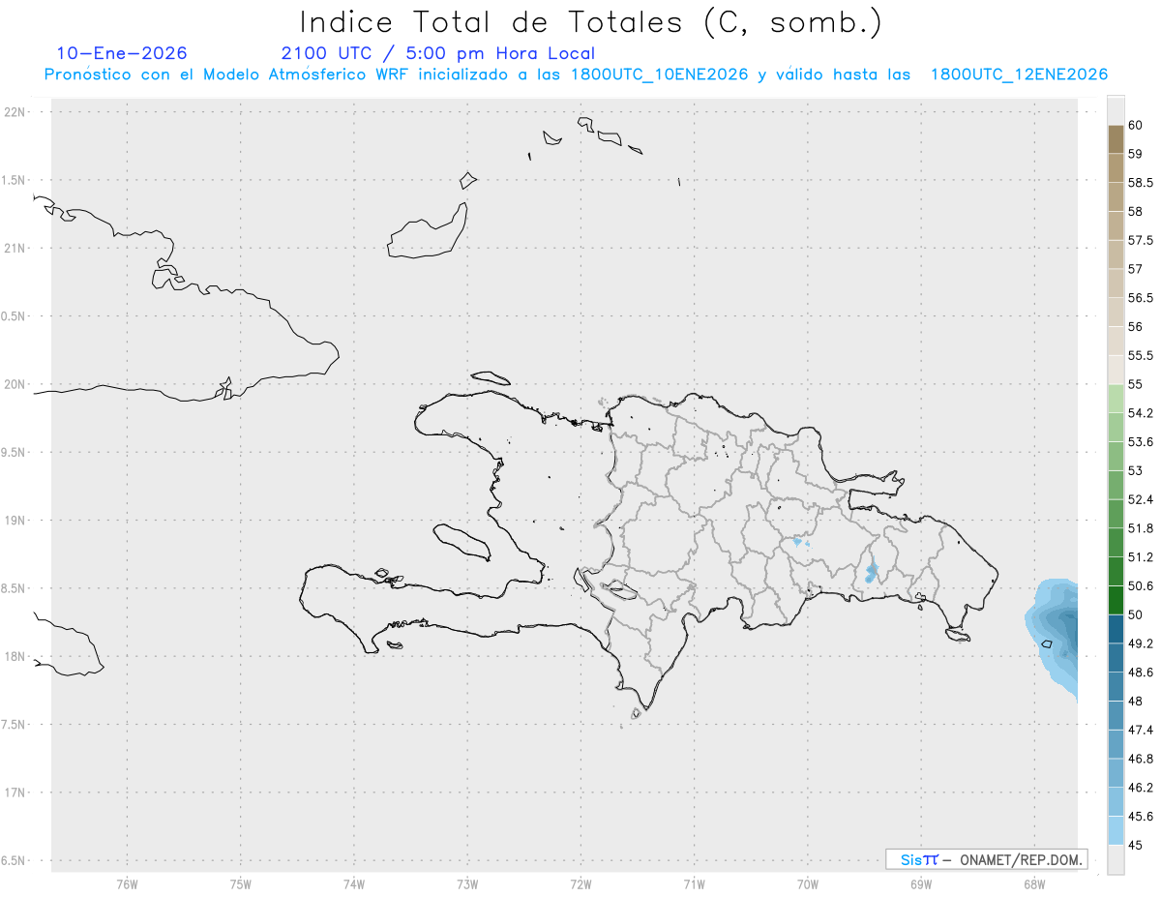Click the blue swatch between 47.4 and 48
Screen dimensions: 1161x897
point(1116,715)
